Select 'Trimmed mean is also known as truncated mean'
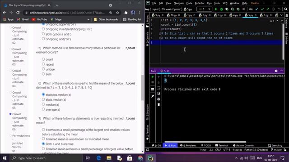 click(x=43, y=139)
